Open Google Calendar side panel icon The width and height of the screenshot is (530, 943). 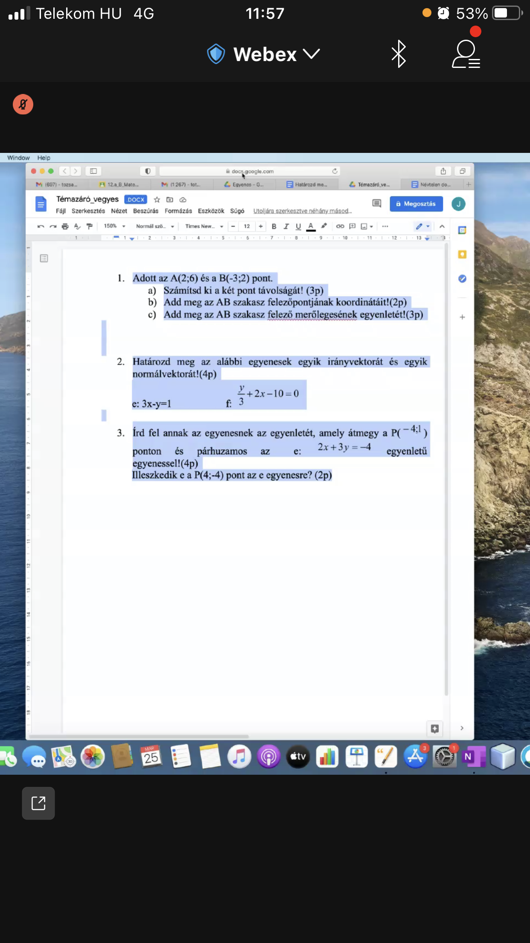click(x=462, y=230)
